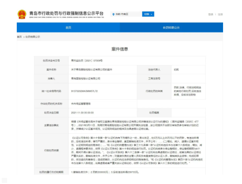Screen dimensions: 242x184
Task: Click the 登录 login link
Action: point(211,14)
